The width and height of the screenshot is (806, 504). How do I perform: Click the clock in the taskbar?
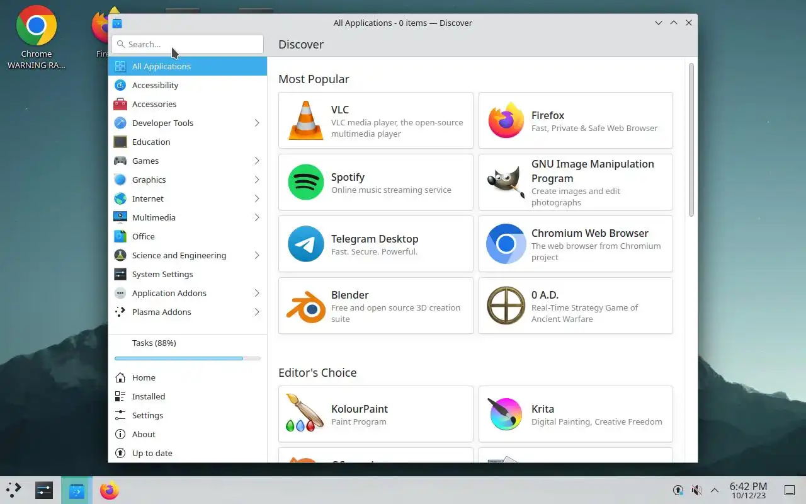(x=748, y=490)
